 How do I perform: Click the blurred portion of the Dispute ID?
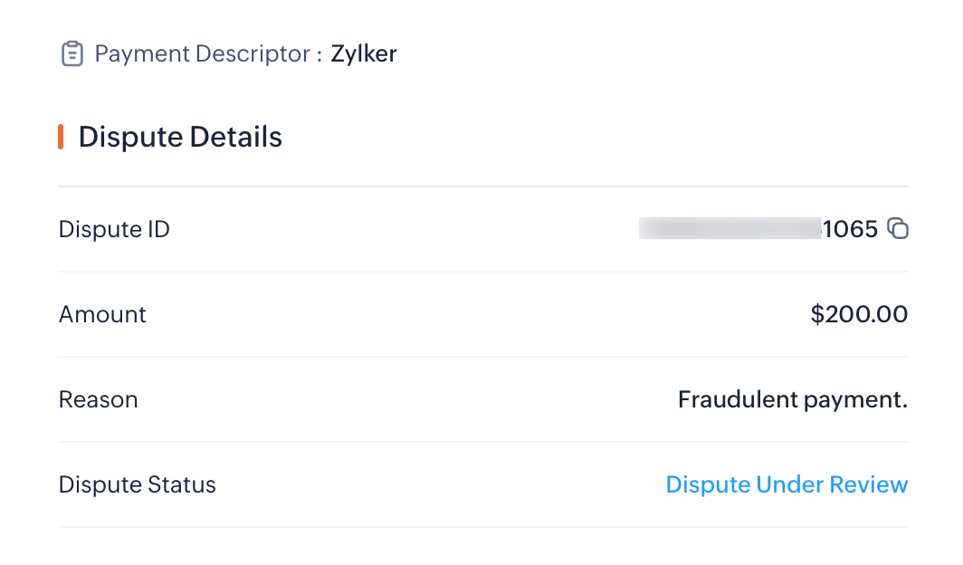tap(729, 229)
